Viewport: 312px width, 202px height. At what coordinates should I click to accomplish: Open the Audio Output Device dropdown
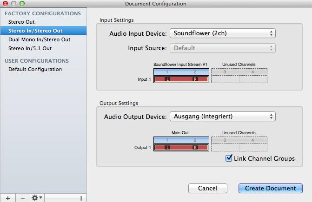pos(222,116)
